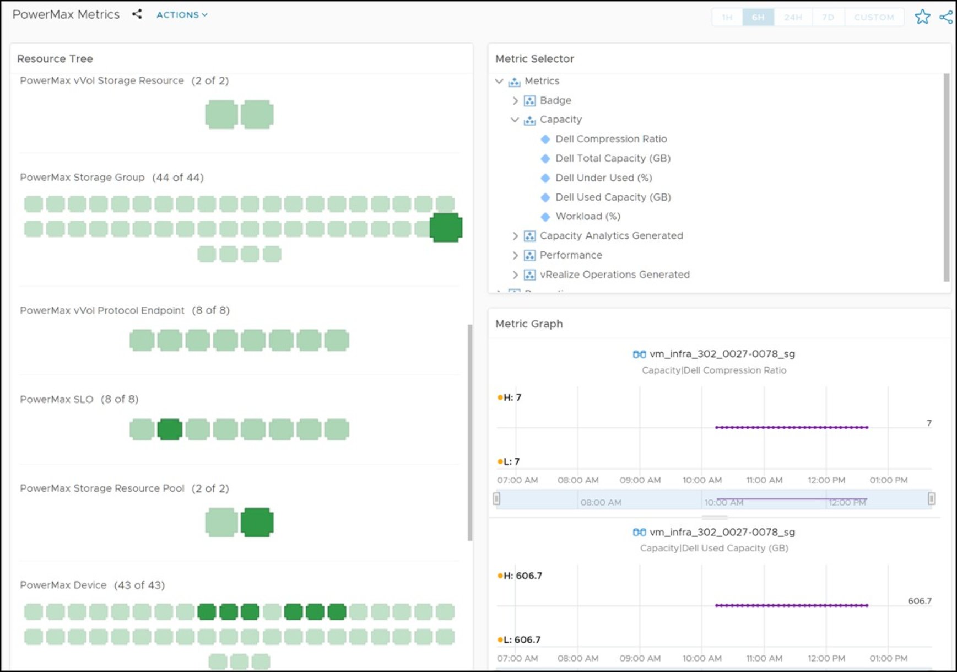Click the Metric Selector vertical scrollbar
957x672 pixels.
(x=947, y=178)
